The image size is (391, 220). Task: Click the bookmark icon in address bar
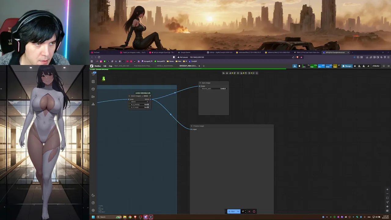pos(174,57)
